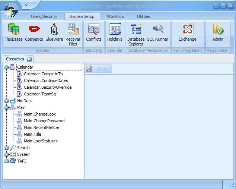This screenshot has height=189, width=236.
Task: Select the Cosmetics document tab
Action: pyautogui.click(x=15, y=59)
